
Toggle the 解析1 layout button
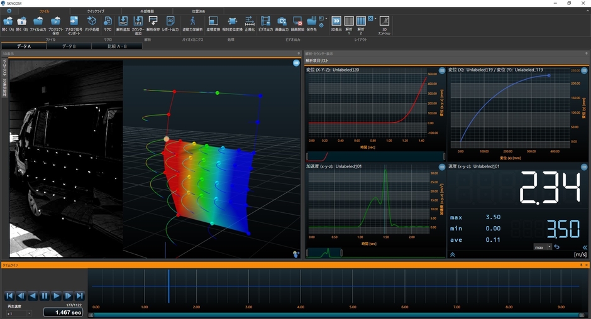click(x=349, y=25)
